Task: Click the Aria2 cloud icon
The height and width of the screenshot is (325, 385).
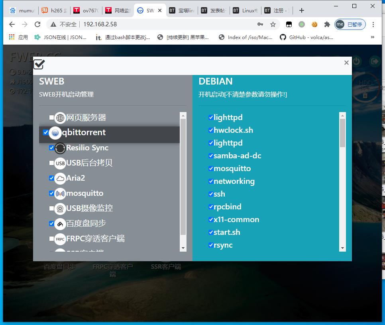Action: click(x=60, y=178)
